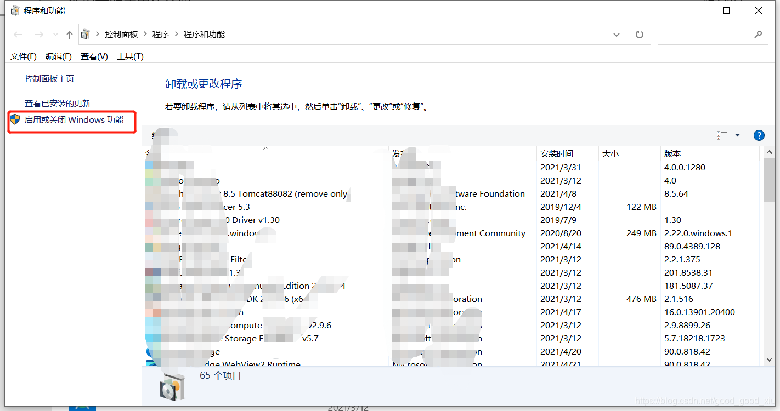Select version 2.2.1.375 cell
Image resolution: width=780 pixels, height=411 pixels.
[682, 259]
